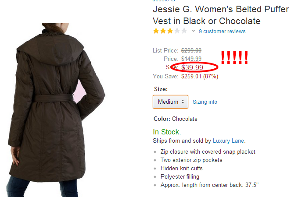Click the fifth empty gray star
This screenshot has width=291, height=197.
tap(184, 31)
